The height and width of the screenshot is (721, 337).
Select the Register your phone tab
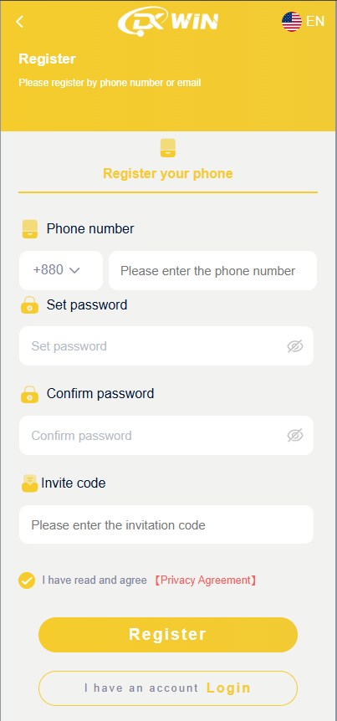click(x=168, y=173)
